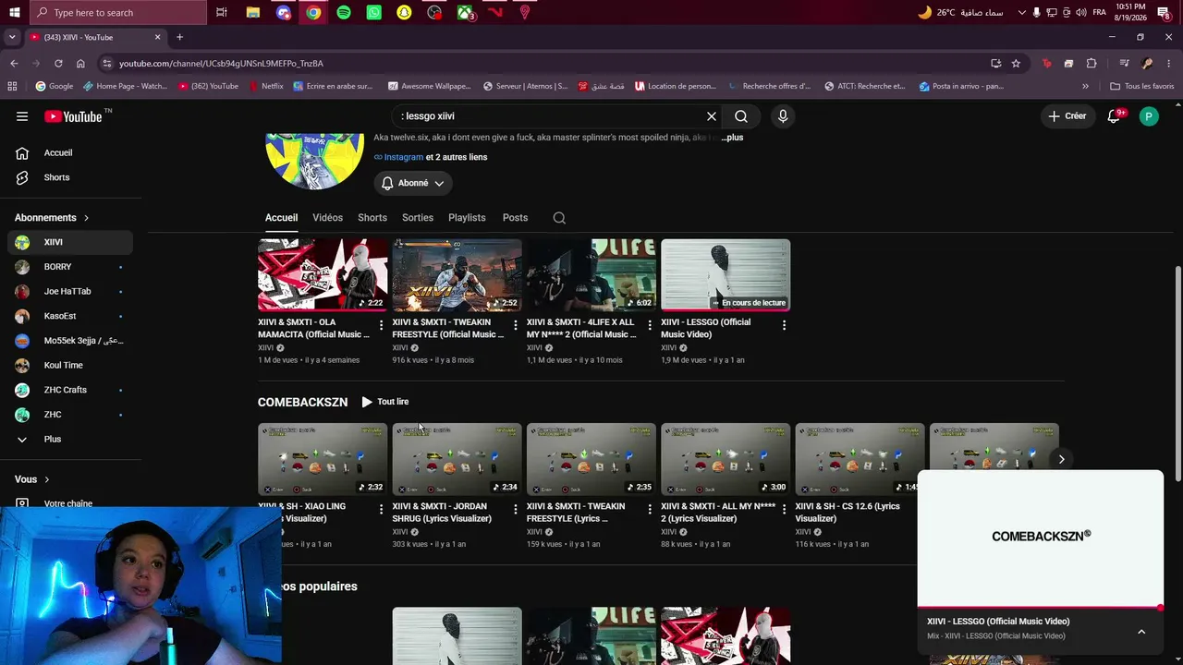
Task: Open the Joe HaTTab subscription
Action: pos(70,291)
